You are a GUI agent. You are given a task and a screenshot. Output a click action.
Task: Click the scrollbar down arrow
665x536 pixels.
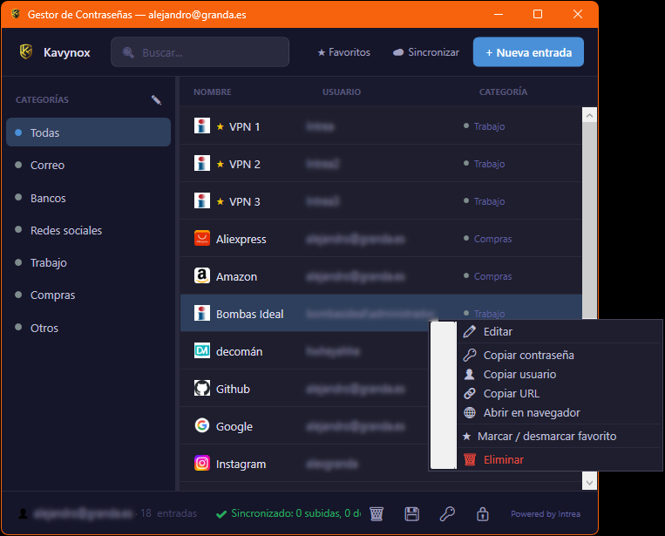click(589, 482)
